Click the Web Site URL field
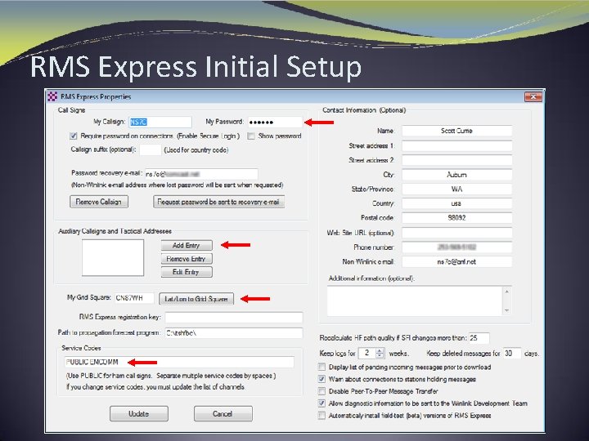This screenshot has height=441, width=589. (456, 233)
